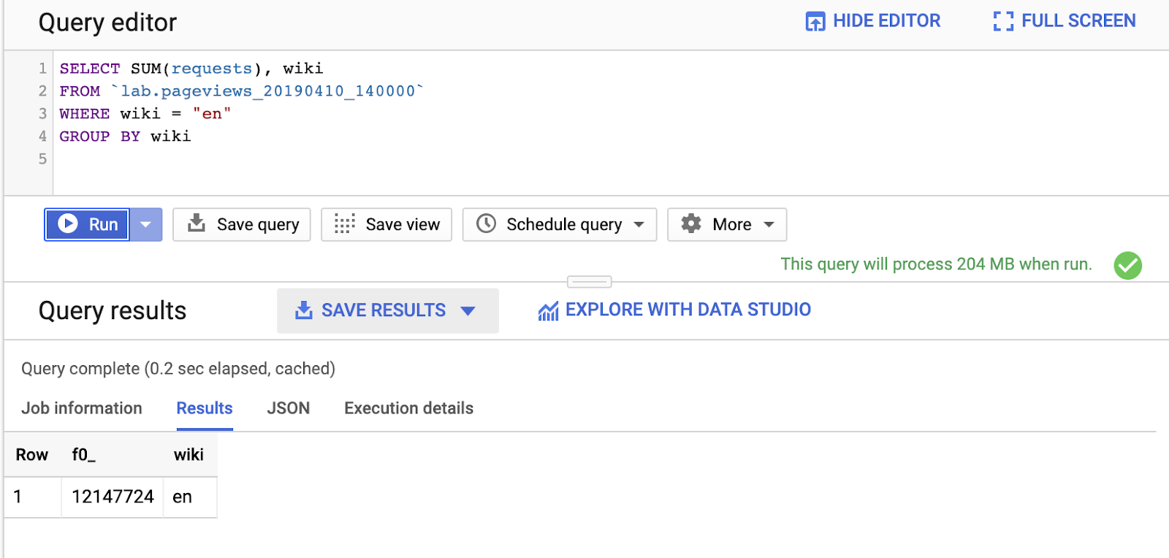The width and height of the screenshot is (1169, 558).
Task: Click the HIDE EDITOR link text
Action: coord(886,21)
